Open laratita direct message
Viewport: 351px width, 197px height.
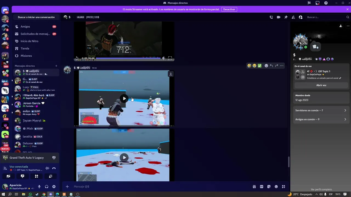(36, 137)
